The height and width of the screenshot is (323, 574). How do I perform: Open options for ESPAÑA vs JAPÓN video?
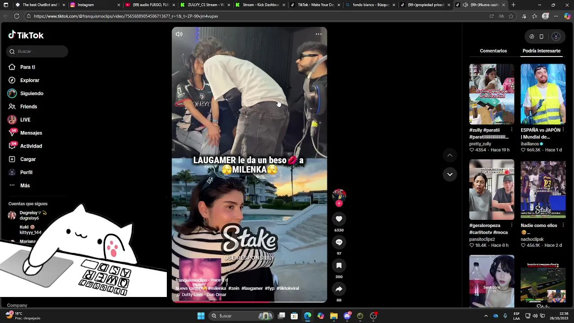[x=563, y=130]
